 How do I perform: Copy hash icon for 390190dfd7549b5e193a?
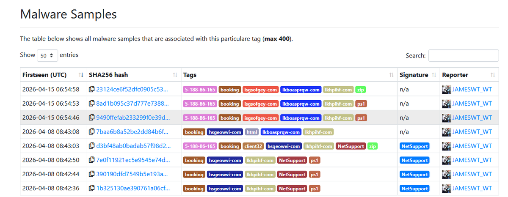[x=92, y=174]
